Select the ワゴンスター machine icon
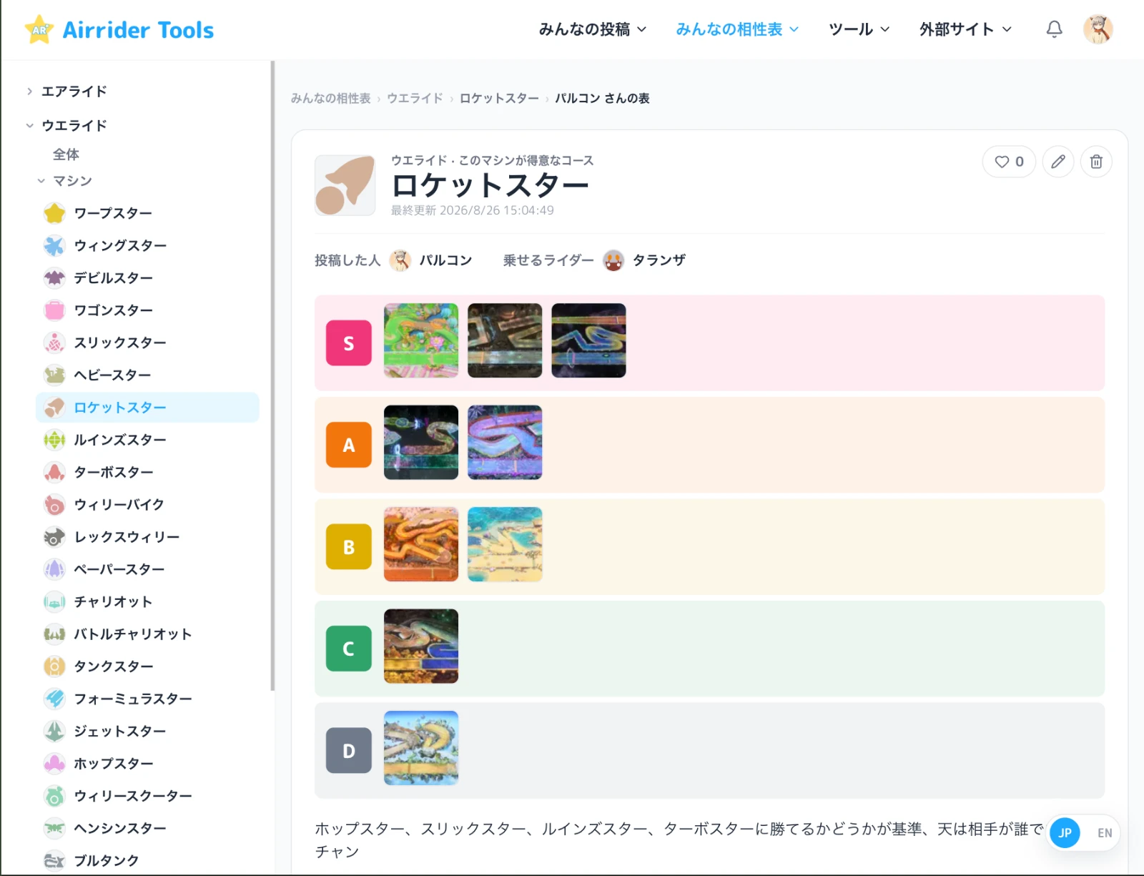 (x=54, y=310)
